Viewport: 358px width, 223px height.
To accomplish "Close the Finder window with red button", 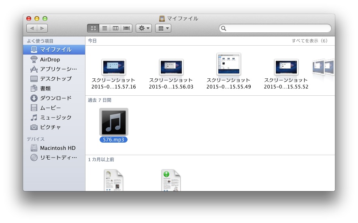I will tap(29, 19).
